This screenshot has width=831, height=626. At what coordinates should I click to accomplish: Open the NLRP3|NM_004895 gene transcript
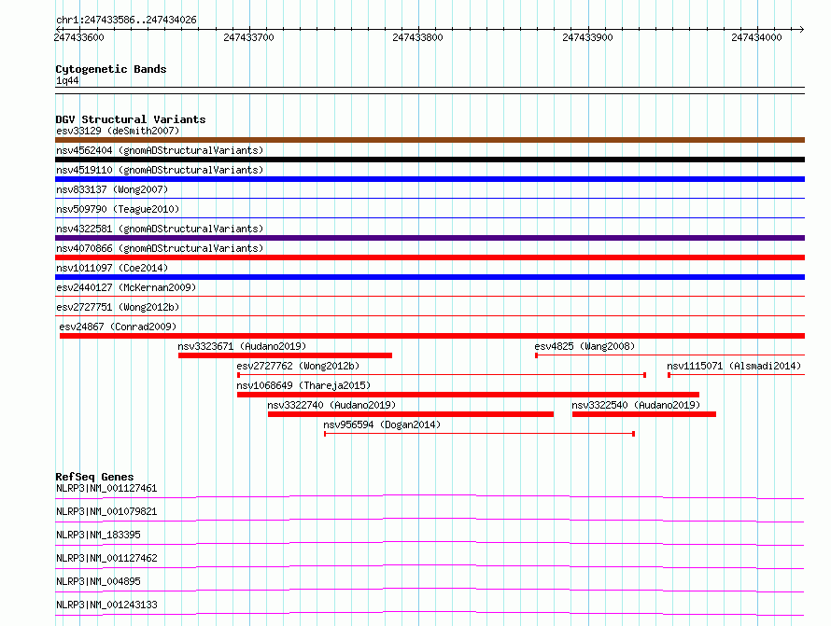[x=98, y=581]
